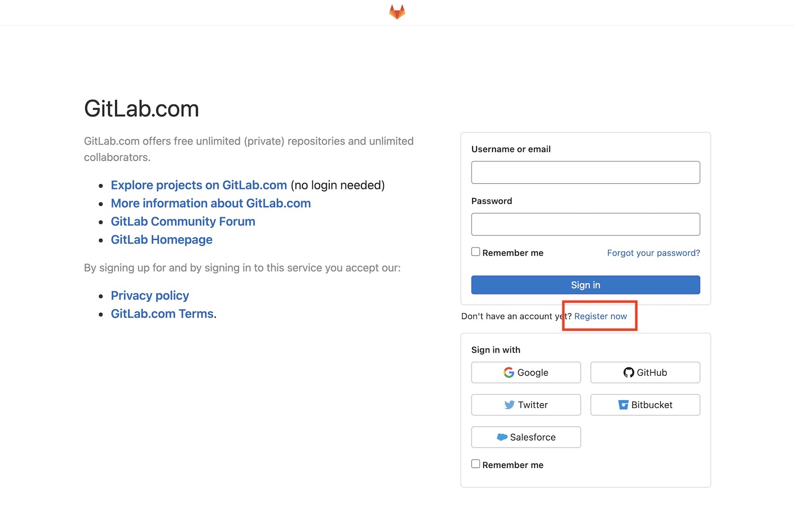This screenshot has height=517, width=794.
Task: Open the GitLab.com Terms link
Action: click(x=162, y=314)
